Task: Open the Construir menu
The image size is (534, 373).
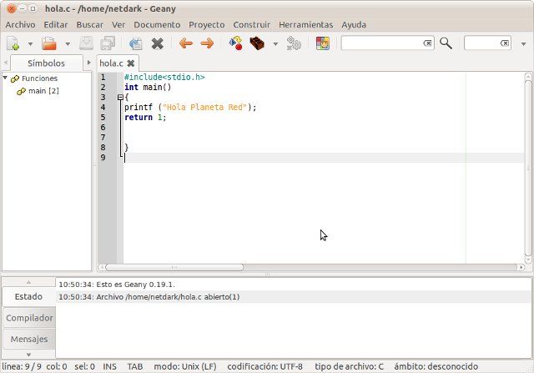Action: 251,24
